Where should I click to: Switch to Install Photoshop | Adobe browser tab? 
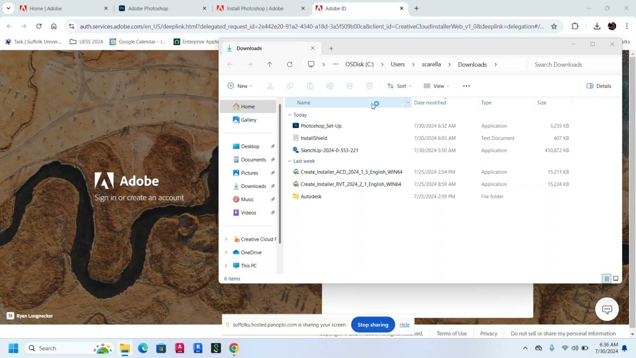coord(260,8)
